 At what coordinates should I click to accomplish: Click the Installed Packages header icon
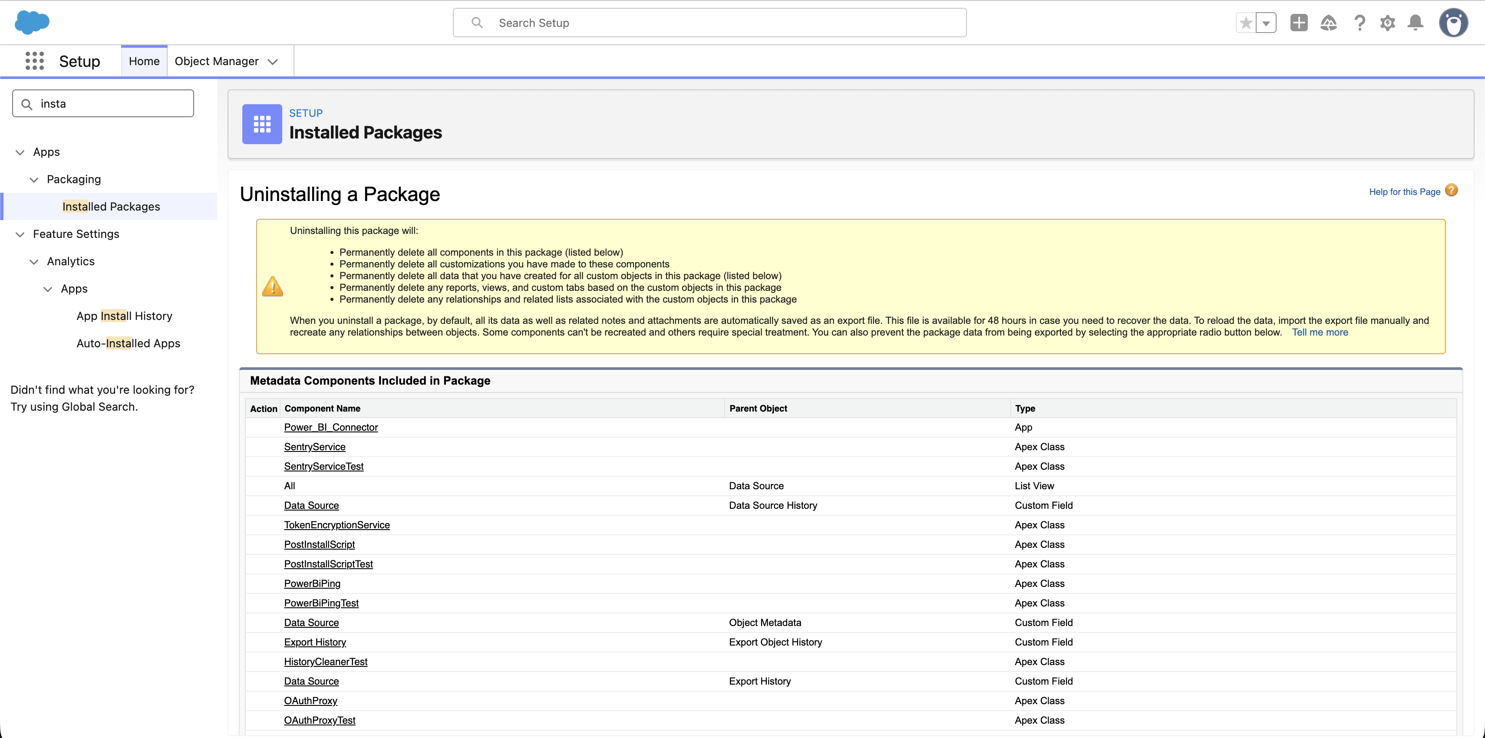262,124
